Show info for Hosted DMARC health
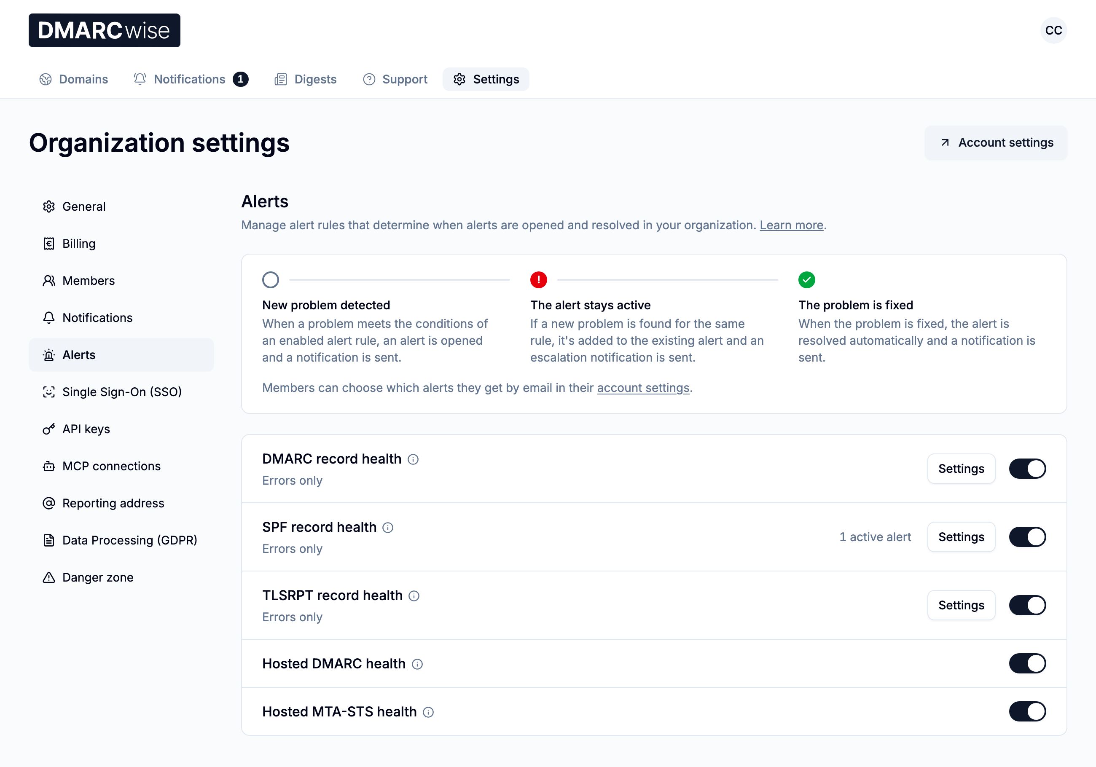The width and height of the screenshot is (1096, 767). point(417,664)
